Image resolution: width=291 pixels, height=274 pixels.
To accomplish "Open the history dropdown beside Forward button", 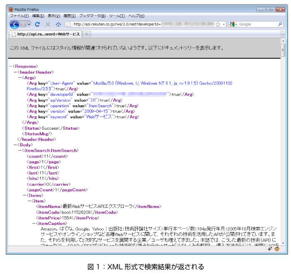I will point(29,24).
